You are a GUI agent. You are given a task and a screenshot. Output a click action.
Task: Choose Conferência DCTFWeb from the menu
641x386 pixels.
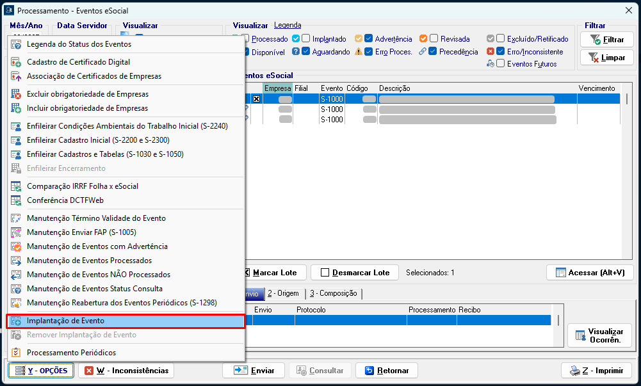[x=65, y=200]
